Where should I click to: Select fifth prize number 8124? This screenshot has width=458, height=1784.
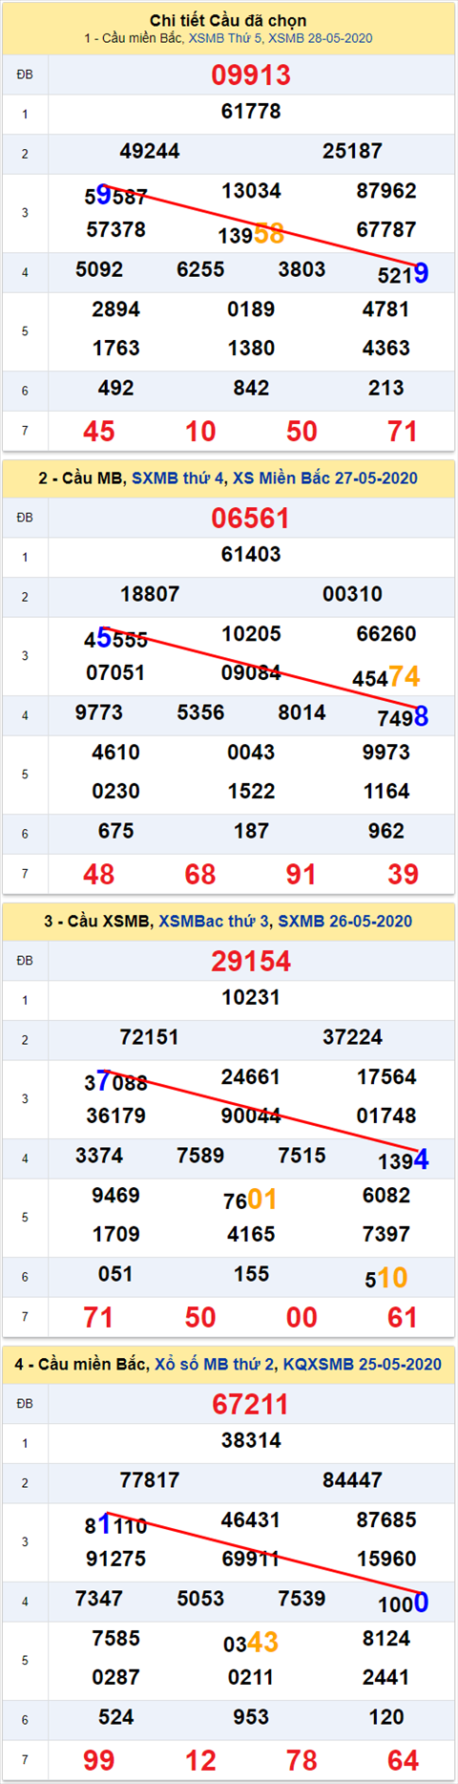[386, 1639]
